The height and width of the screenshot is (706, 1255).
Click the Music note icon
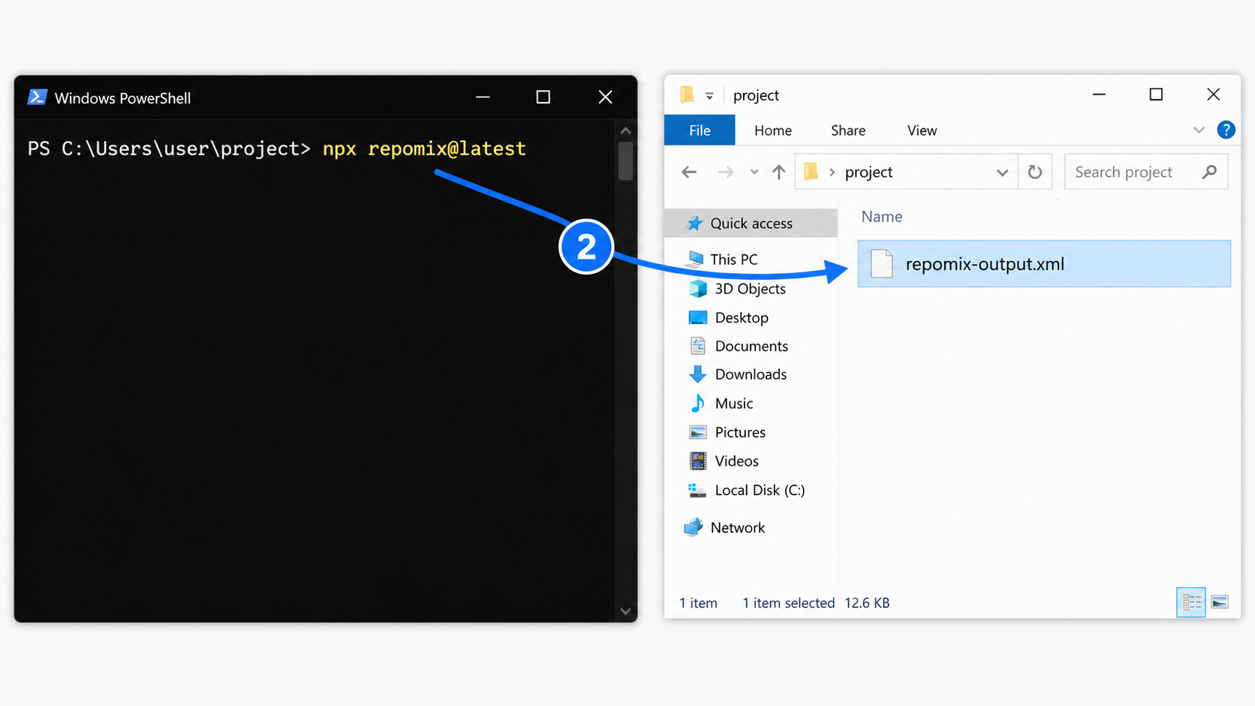[x=698, y=403]
